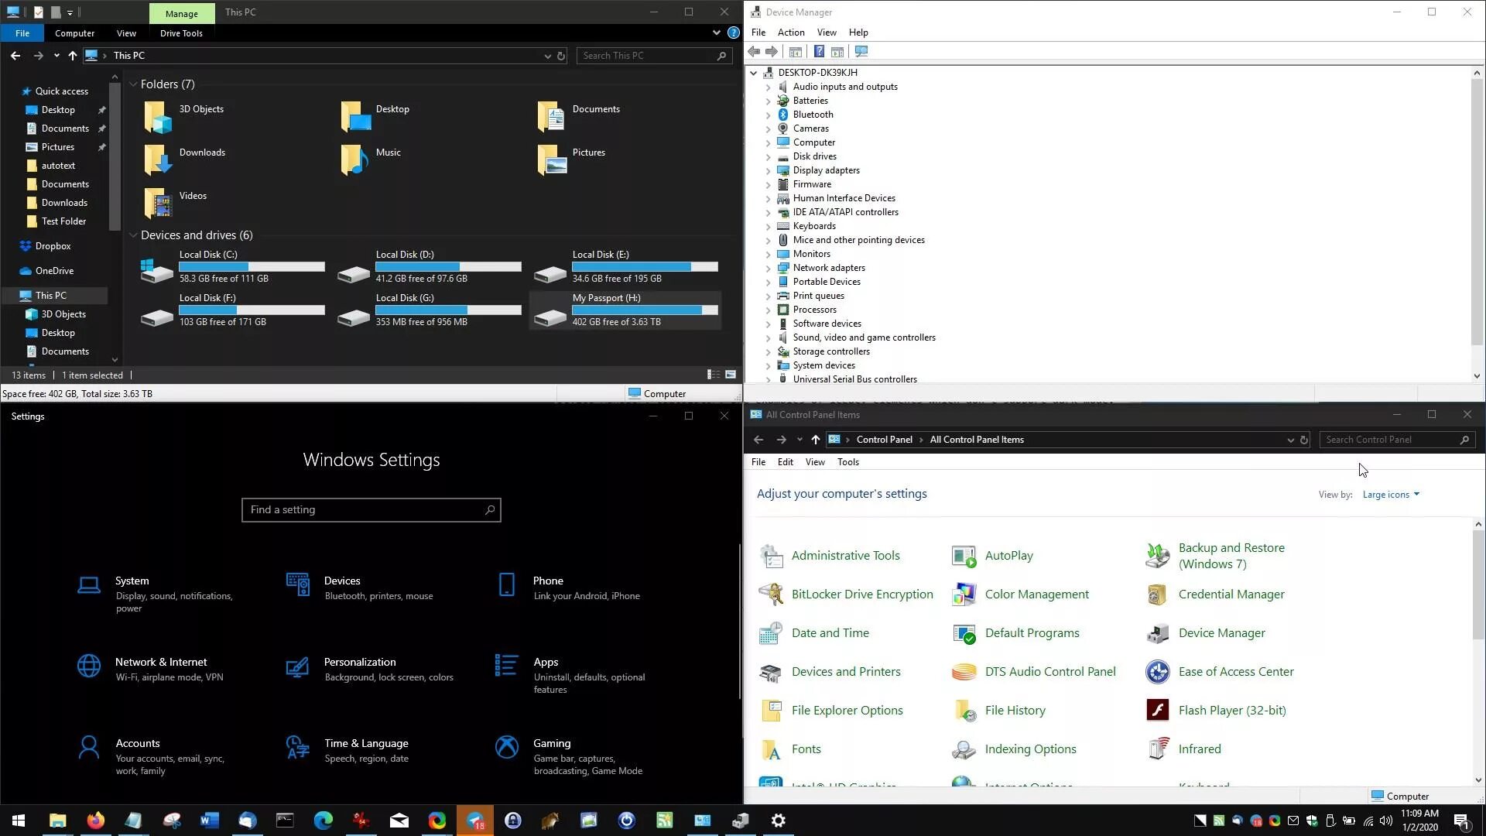1486x836 pixels.
Task: Switch to the Drive Tools ribbon tab
Action: [181, 33]
